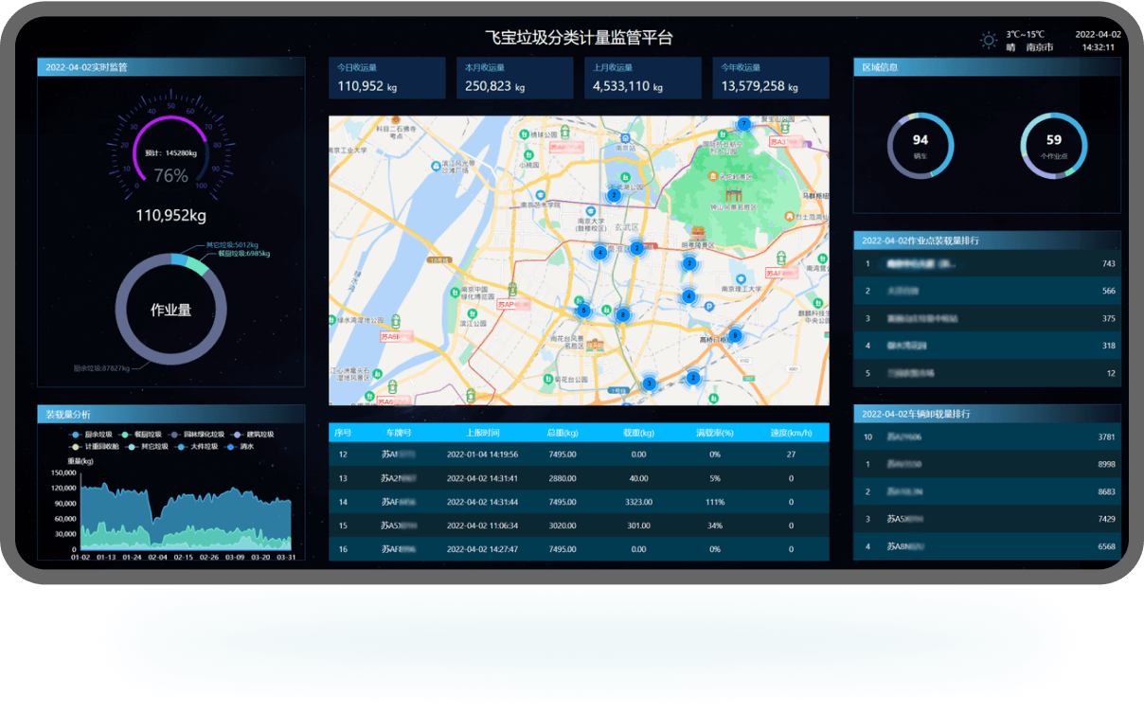
Task: Click the 94 辆车 ring chart
Action: coord(921,145)
